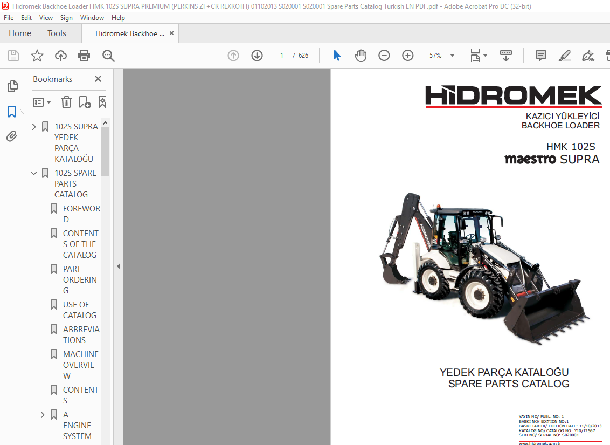
Task: Click the find current bookmark icon
Action: (102, 102)
